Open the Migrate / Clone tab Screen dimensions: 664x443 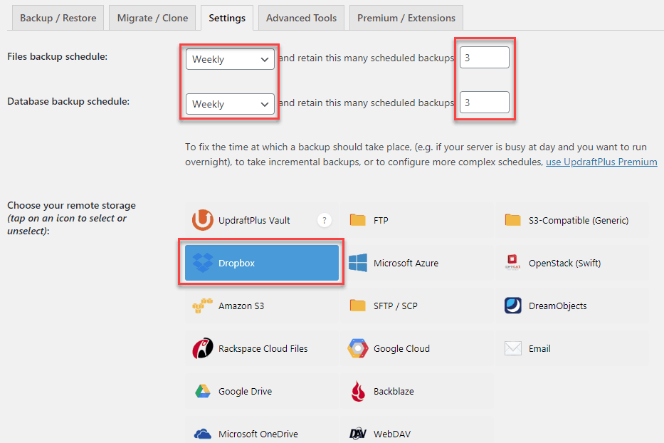click(152, 19)
